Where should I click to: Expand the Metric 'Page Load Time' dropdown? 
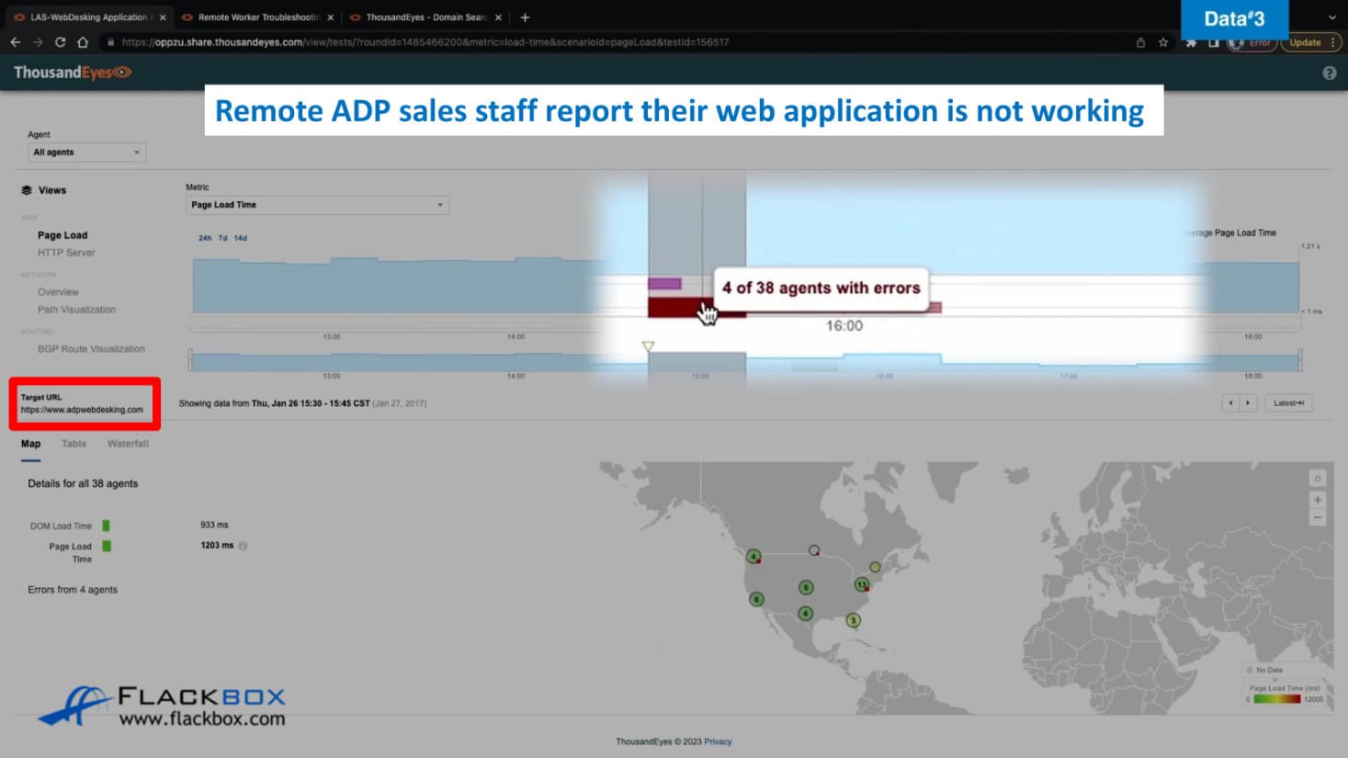(317, 205)
